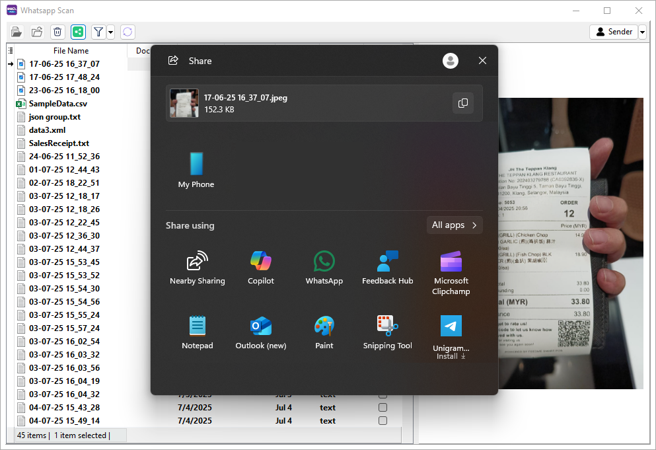Choose Copilot in the share targets
Image resolution: width=656 pixels, height=450 pixels.
[260, 268]
